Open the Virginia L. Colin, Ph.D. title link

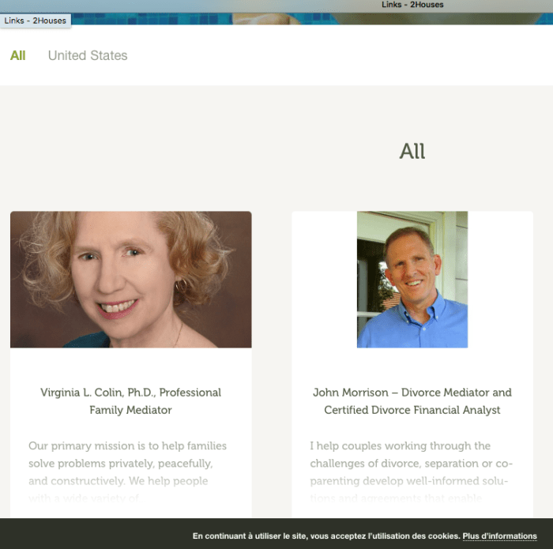point(130,393)
